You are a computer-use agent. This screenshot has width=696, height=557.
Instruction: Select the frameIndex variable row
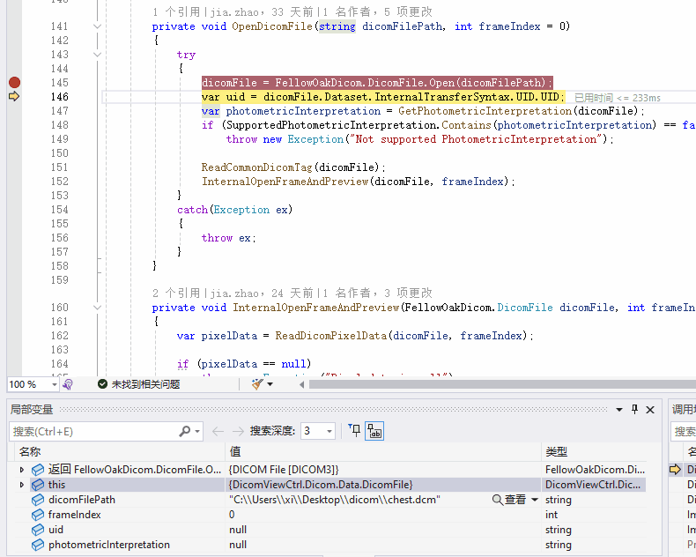point(330,515)
